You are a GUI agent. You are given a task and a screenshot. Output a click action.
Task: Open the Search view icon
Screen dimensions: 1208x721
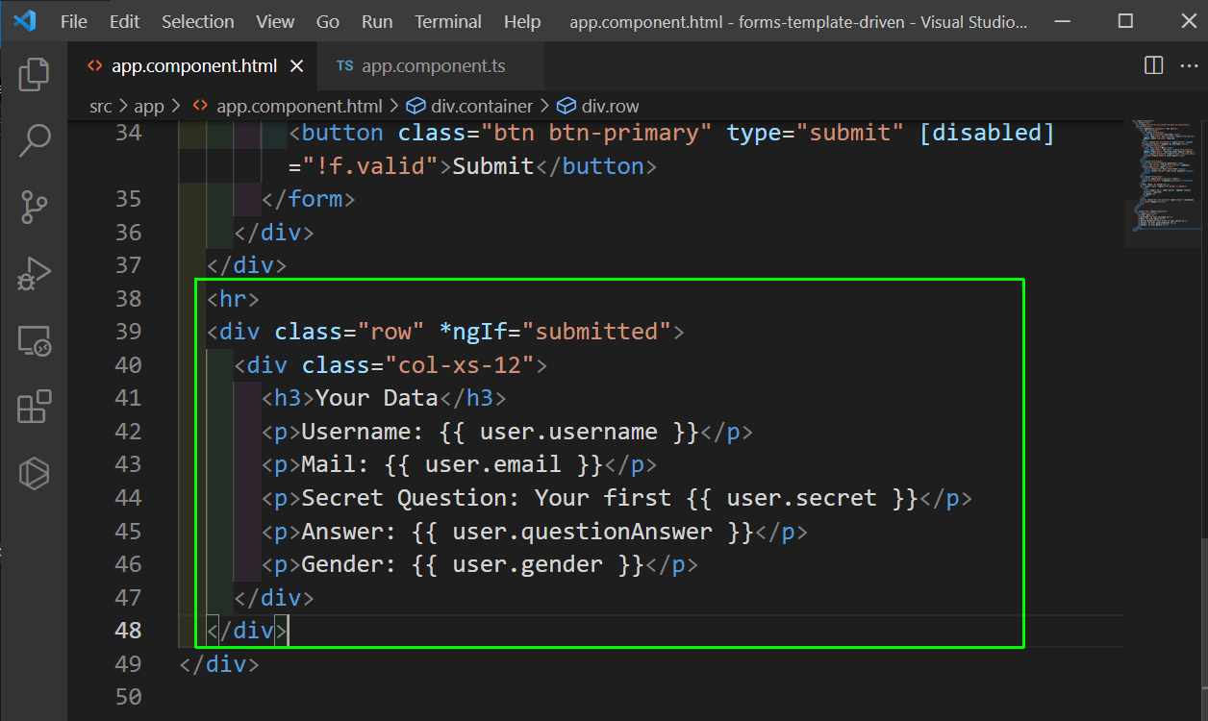tap(34, 140)
